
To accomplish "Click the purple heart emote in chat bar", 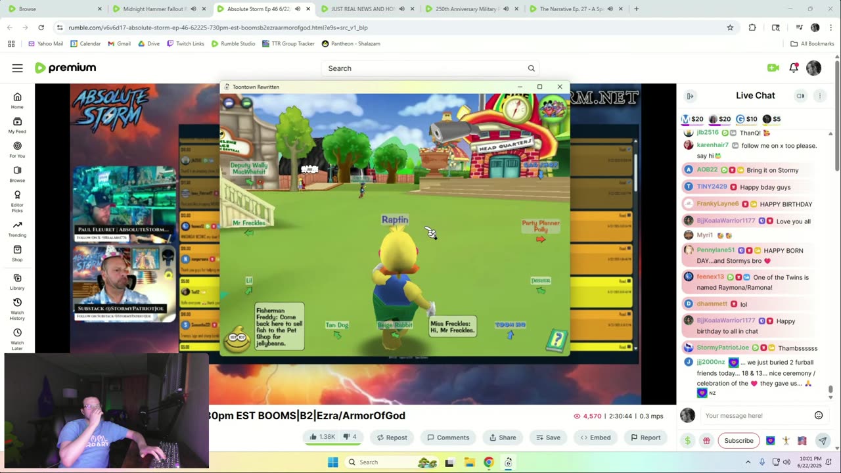I will tap(770, 441).
